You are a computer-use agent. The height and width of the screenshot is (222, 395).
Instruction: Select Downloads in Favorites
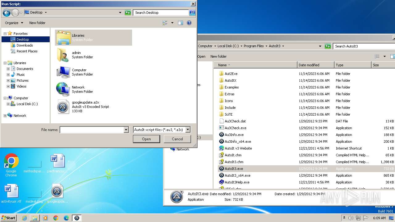coord(25,45)
